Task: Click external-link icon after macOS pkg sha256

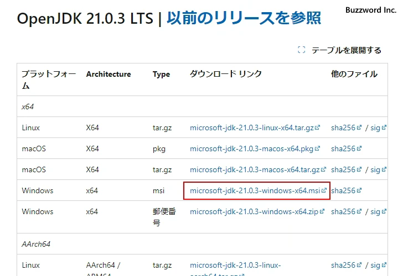Action: click(359, 148)
